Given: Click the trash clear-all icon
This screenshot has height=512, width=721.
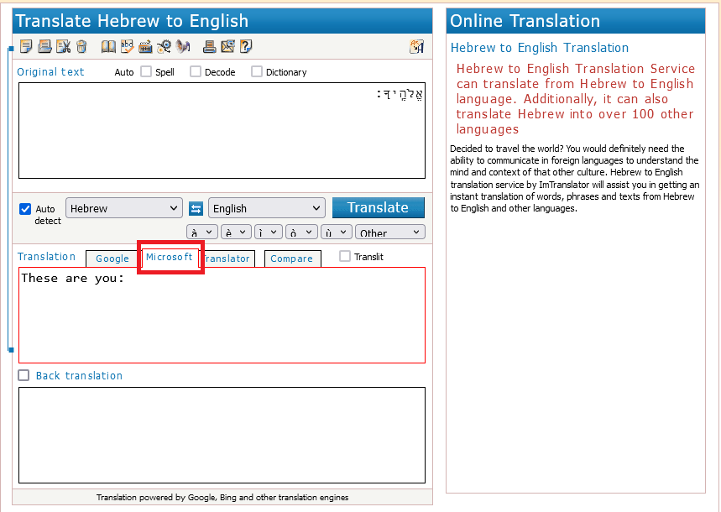Looking at the screenshot, I should coord(81,47).
